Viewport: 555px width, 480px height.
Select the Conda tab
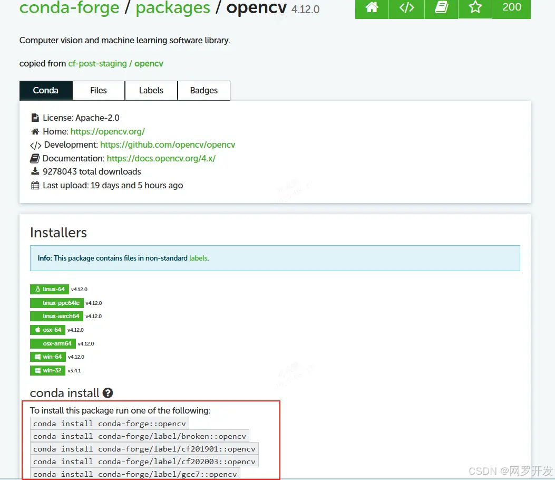[x=46, y=91]
